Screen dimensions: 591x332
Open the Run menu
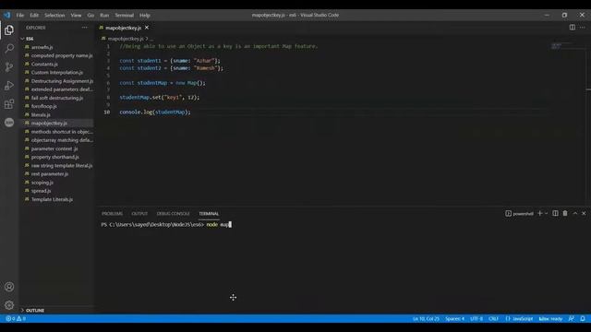104,15
